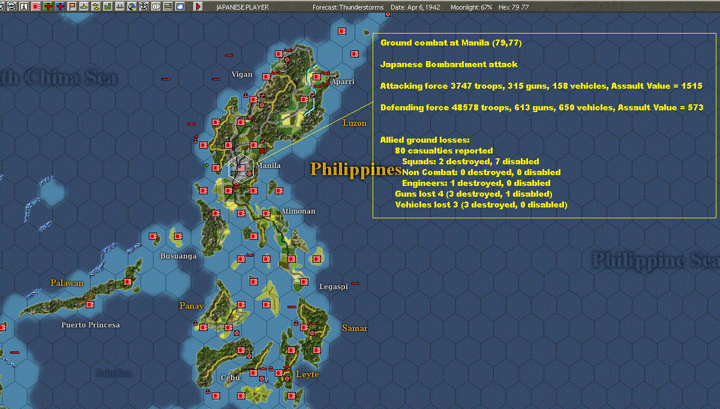The height and width of the screenshot is (409, 720).
Task: Click the Palawan island label
Action: (x=67, y=283)
